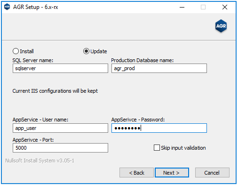
Task: Click the AppService Port field
Action: click(60, 148)
